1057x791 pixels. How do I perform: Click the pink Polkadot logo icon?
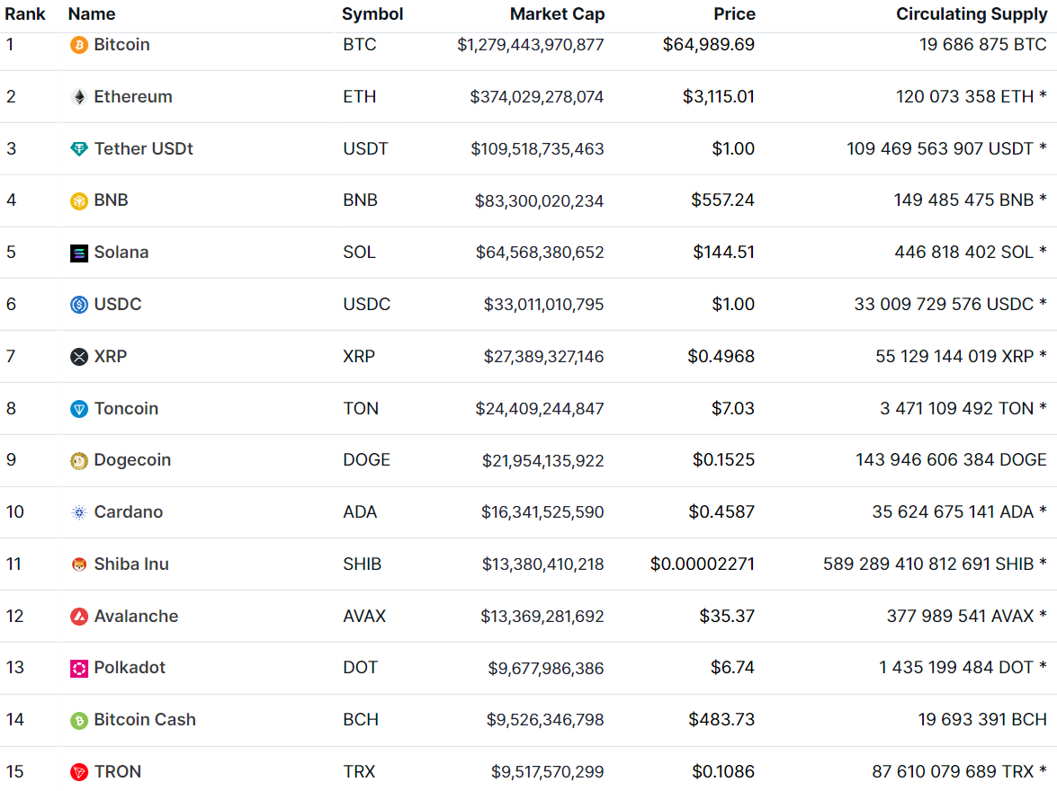79,668
